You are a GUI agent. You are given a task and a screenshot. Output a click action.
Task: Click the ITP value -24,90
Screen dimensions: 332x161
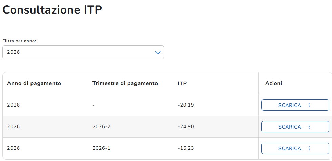(186, 127)
